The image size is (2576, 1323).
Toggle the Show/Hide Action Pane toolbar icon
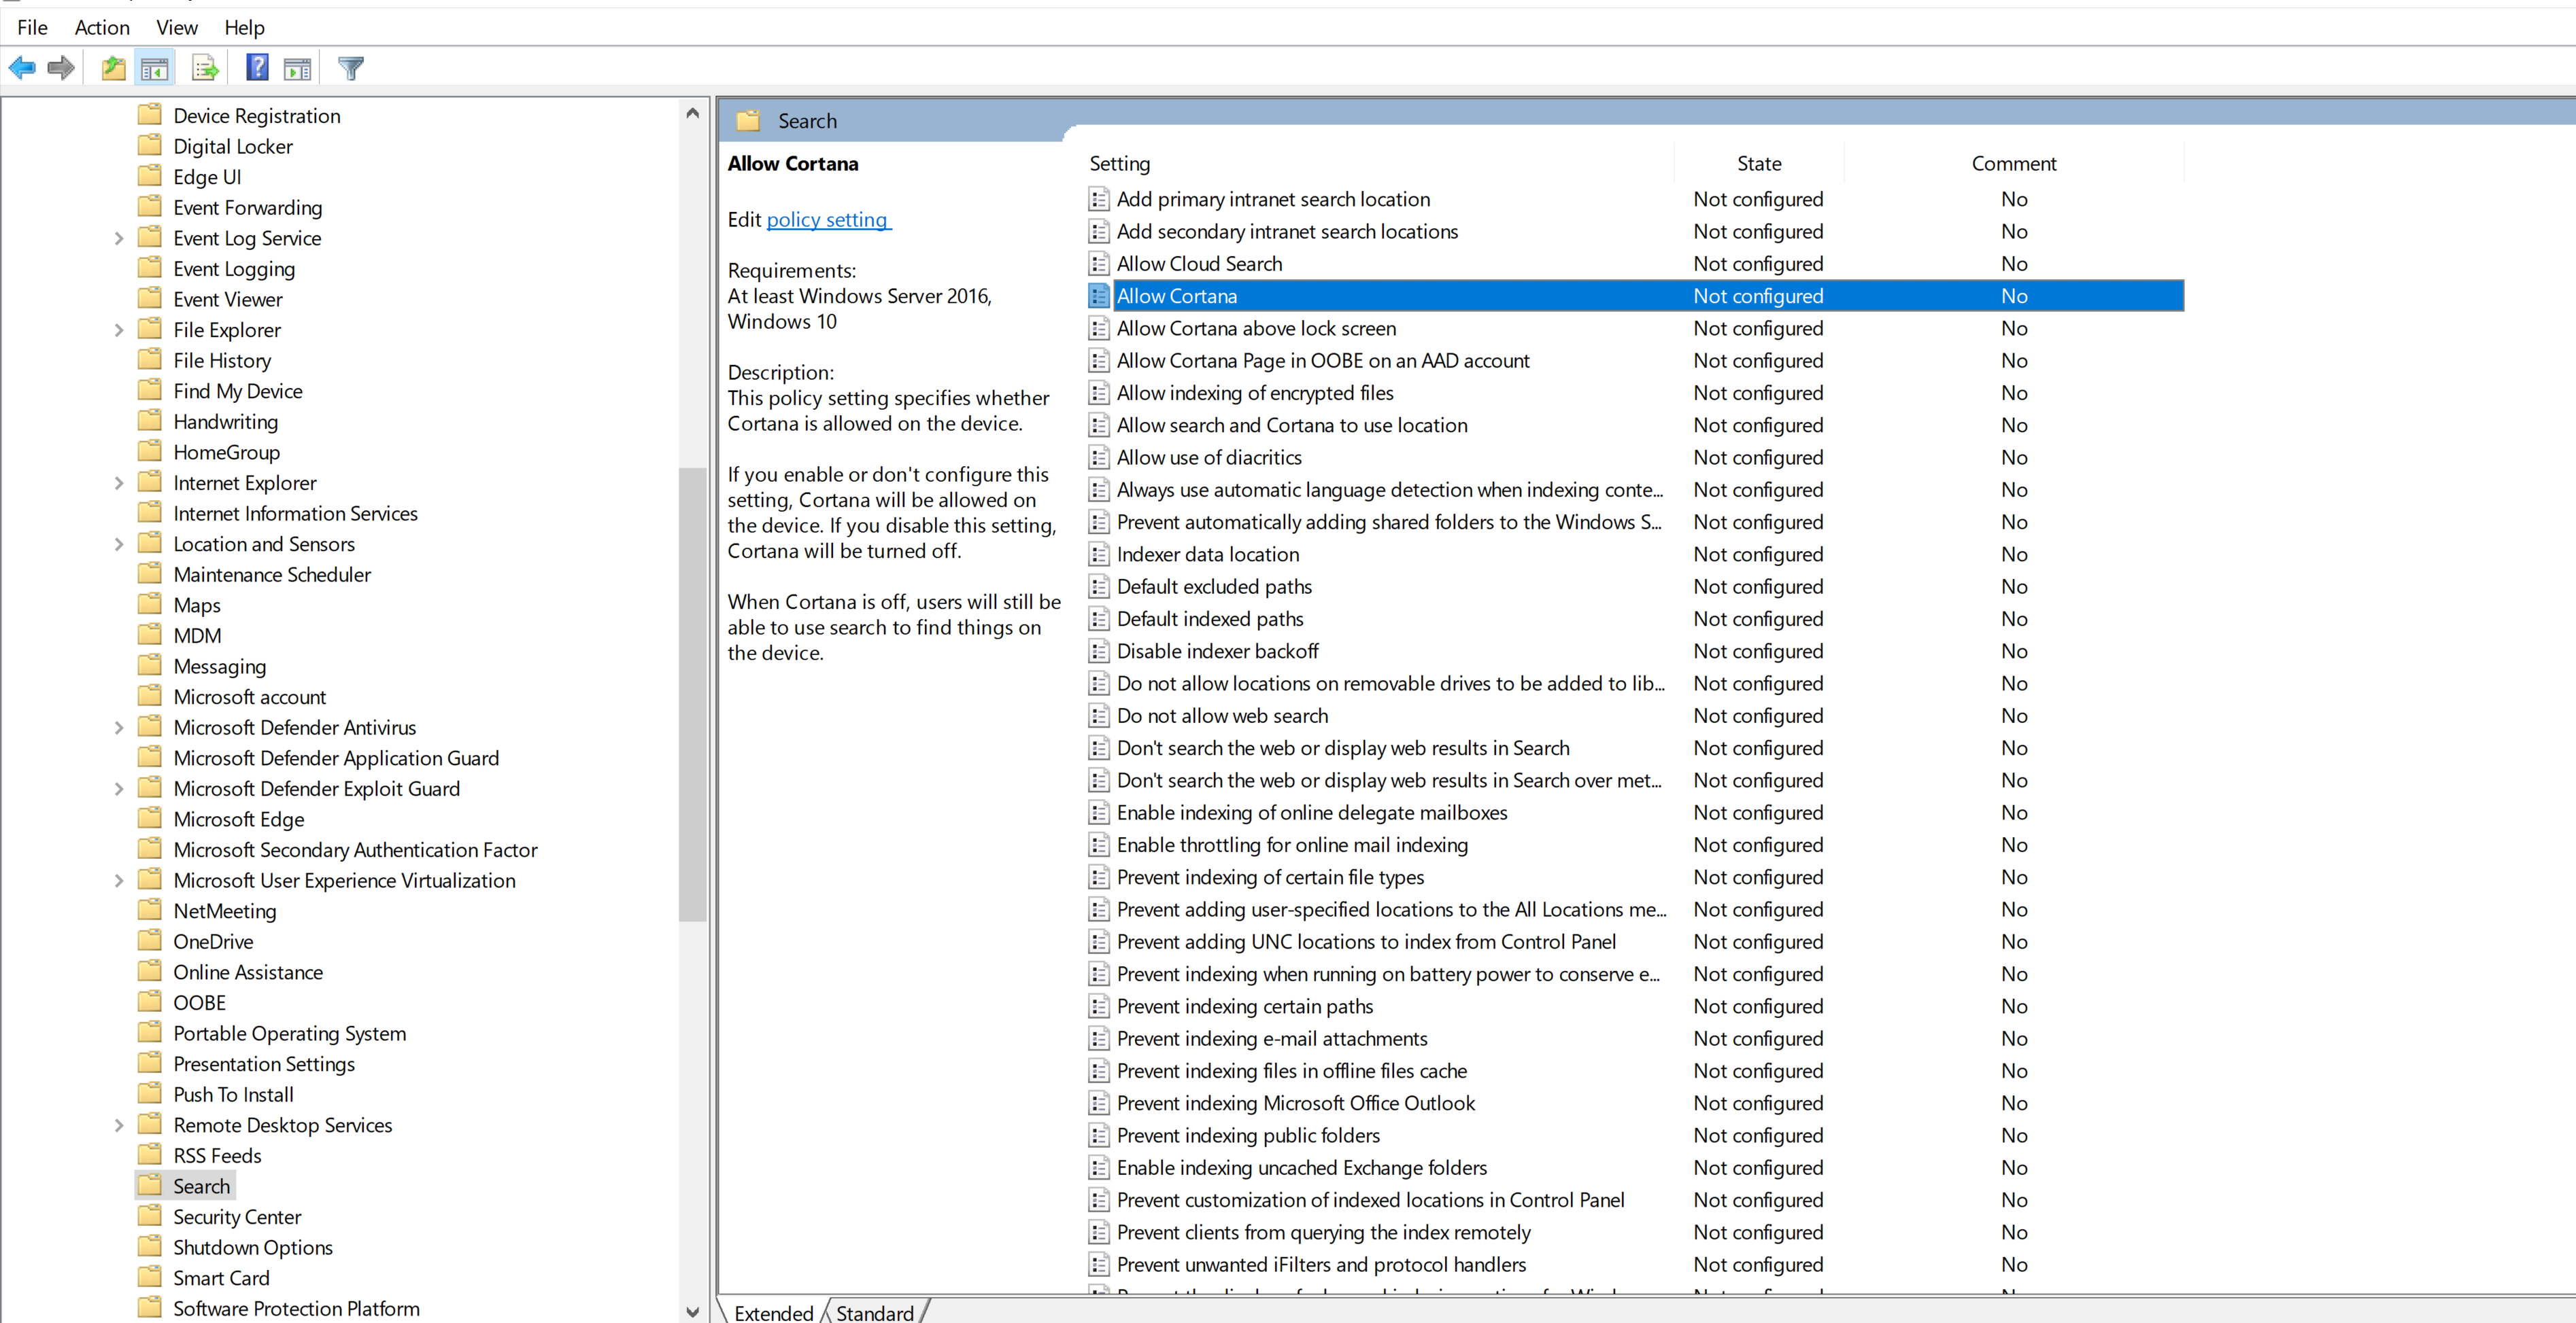tap(297, 68)
